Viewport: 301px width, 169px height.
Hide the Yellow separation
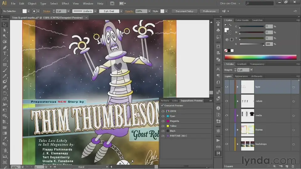coord(163,126)
